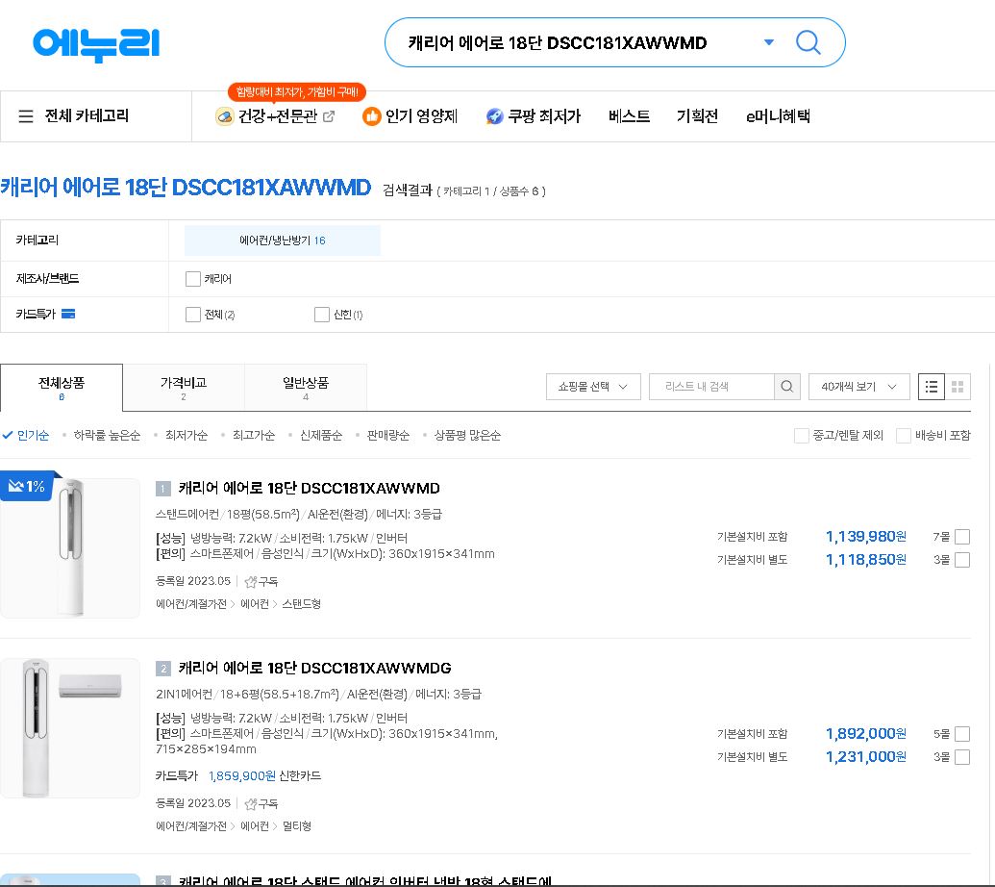
Task: Sort by 최고가순
Action: coord(253,435)
